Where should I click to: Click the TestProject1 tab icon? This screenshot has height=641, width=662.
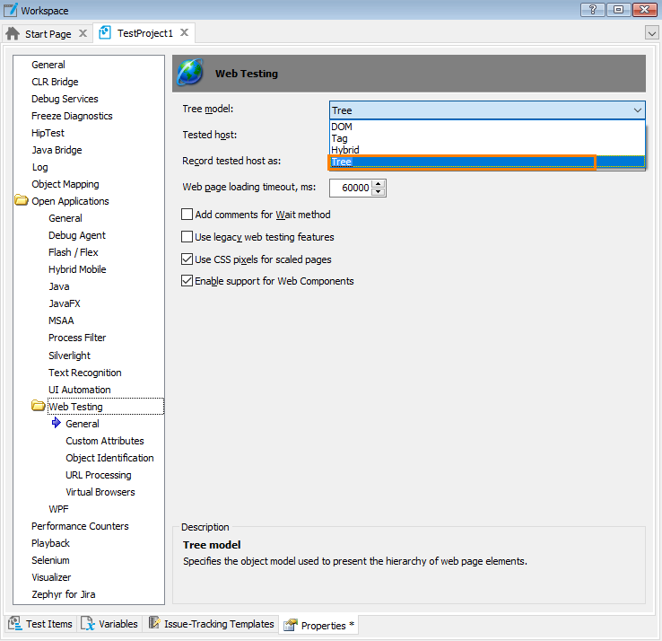point(105,33)
